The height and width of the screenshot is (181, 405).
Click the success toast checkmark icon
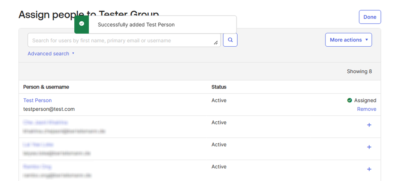(81, 25)
